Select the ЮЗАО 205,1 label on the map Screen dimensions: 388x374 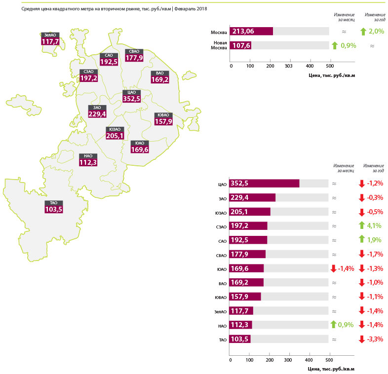[x=115, y=133]
